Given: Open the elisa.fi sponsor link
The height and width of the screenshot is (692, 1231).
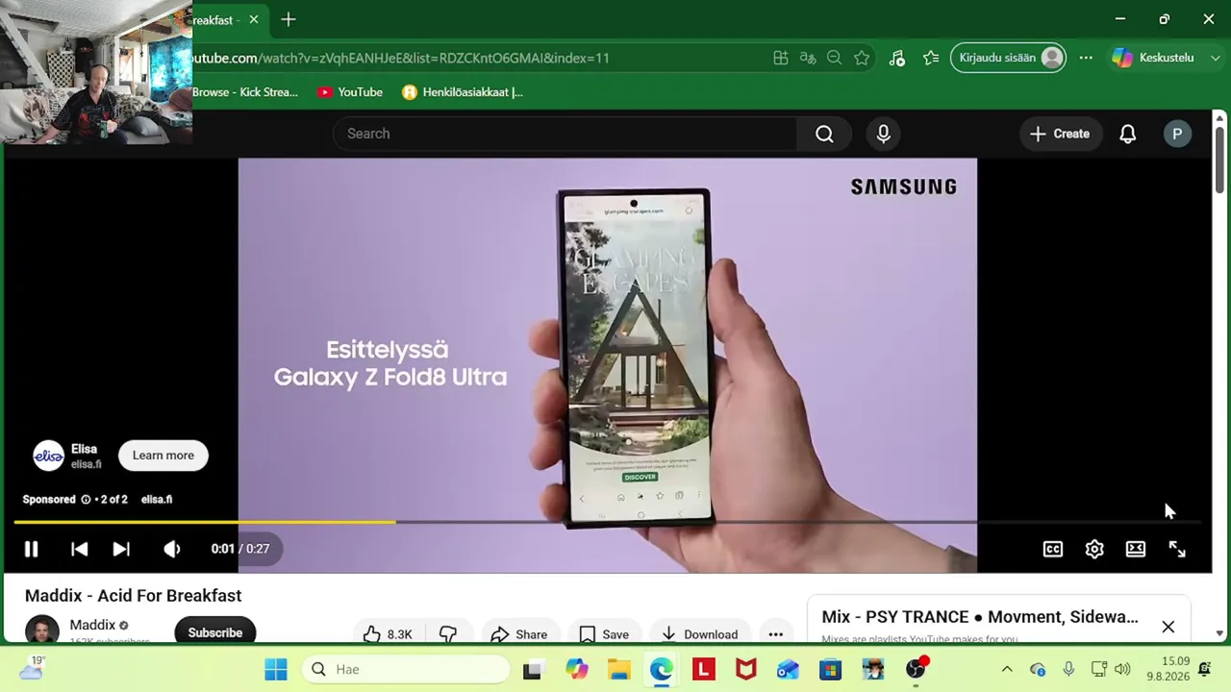Looking at the screenshot, I should point(157,500).
